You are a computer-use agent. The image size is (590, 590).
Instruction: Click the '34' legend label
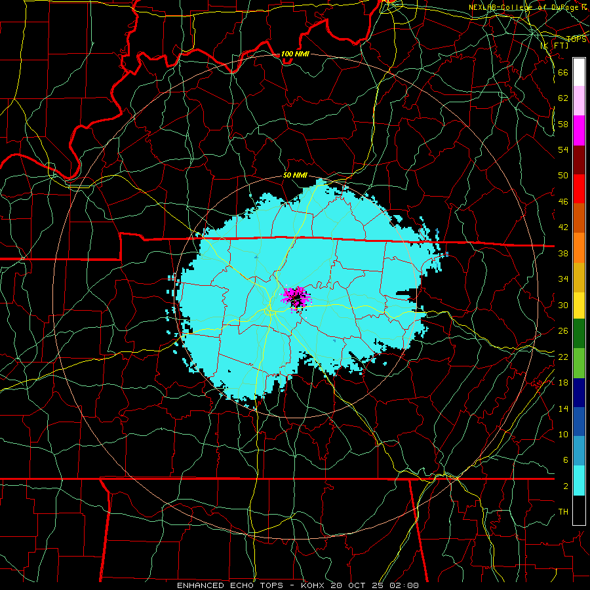[x=563, y=279]
